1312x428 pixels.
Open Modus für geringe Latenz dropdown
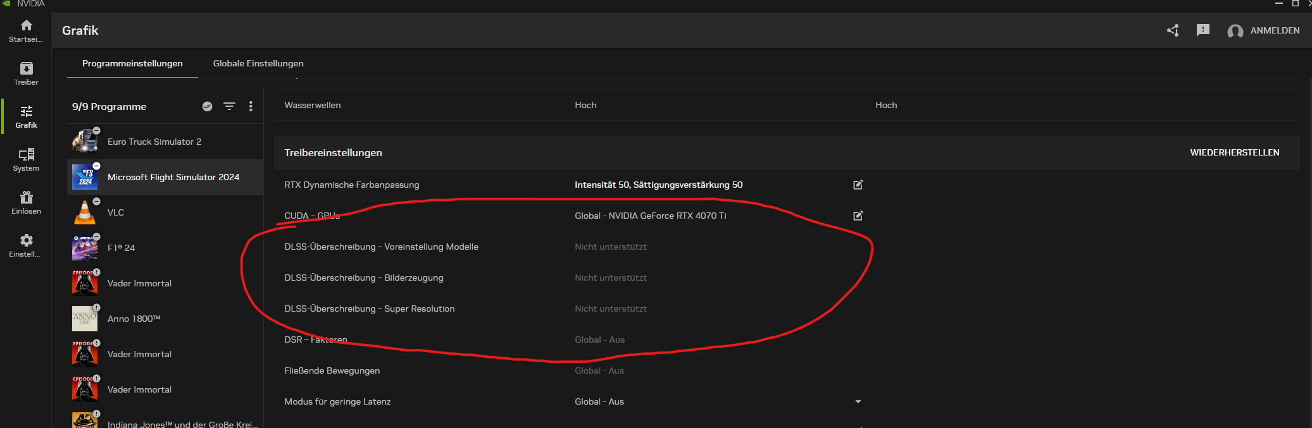coord(858,401)
